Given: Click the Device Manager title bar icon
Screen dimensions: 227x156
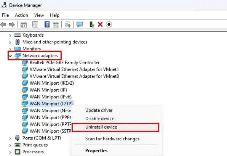Looking at the screenshot, I should coord(4,5).
